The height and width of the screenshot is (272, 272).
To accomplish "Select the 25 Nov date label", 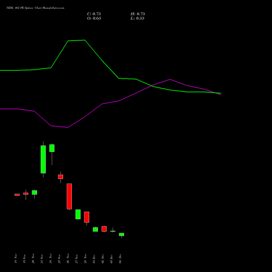I will pyautogui.click(x=59, y=258).
